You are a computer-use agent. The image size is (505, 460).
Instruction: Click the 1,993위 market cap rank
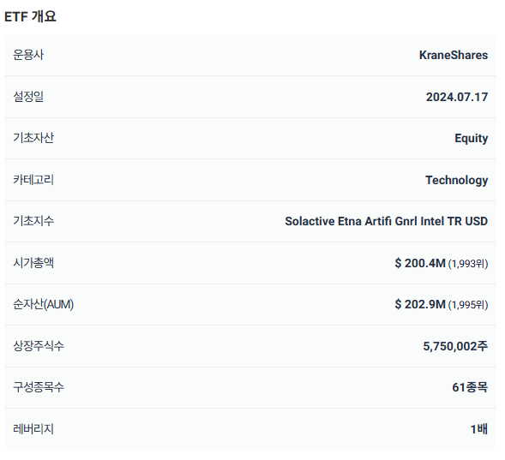coord(468,264)
